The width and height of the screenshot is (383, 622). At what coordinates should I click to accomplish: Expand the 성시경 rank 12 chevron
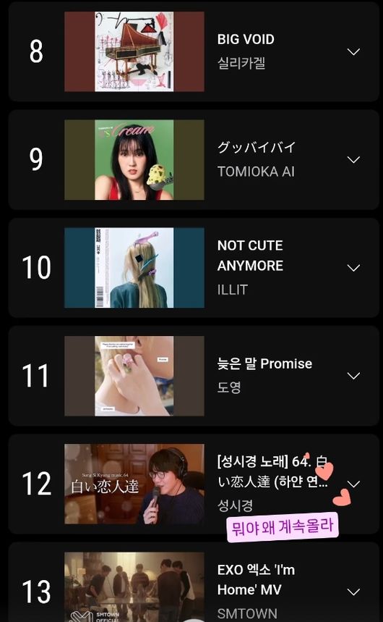pyautogui.click(x=353, y=484)
